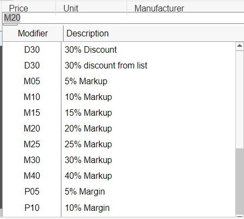
Task: Click the scrollbar down arrow
Action: pos(240,216)
